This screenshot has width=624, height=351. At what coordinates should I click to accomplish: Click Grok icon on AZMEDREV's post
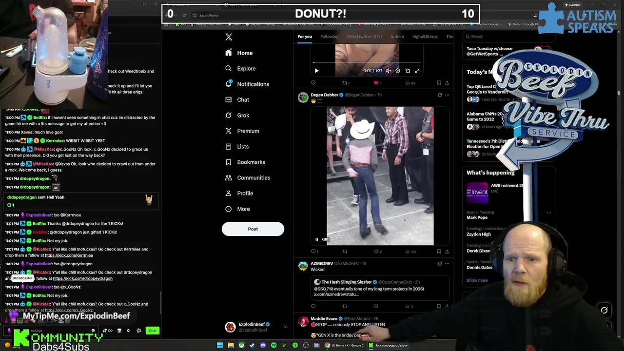point(440,264)
